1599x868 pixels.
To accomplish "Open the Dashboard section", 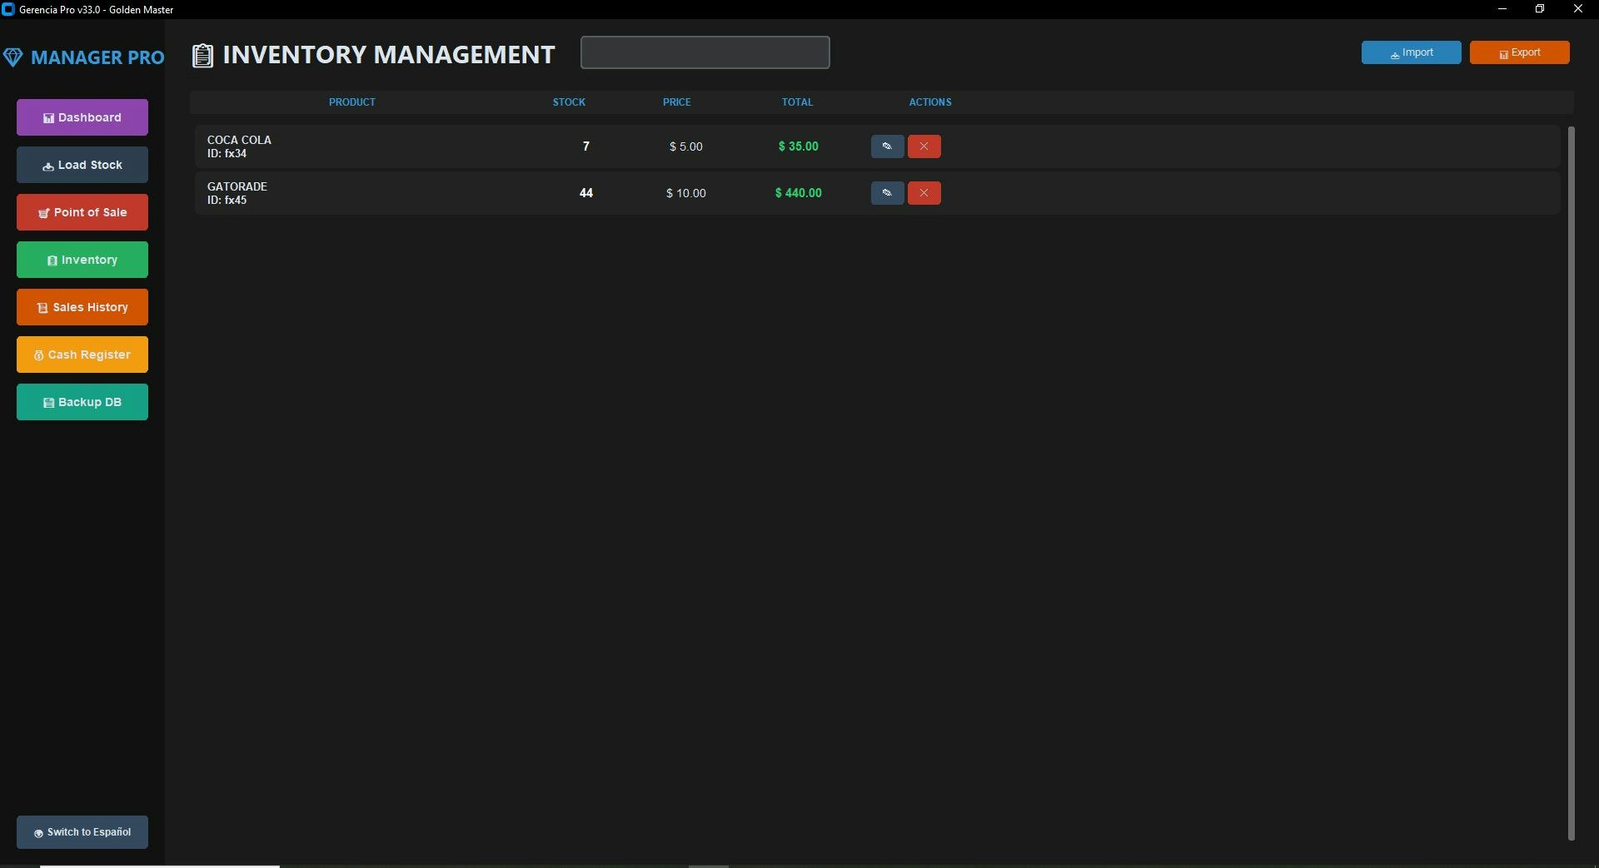I will click(x=82, y=117).
